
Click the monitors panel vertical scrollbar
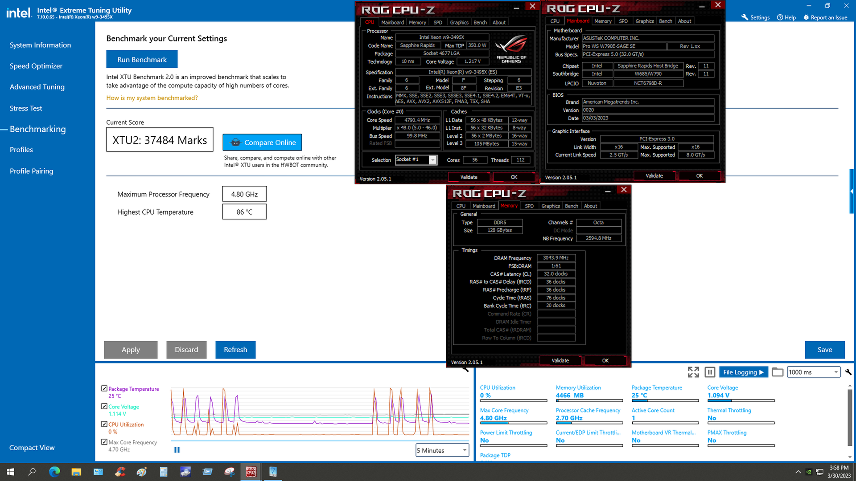click(850, 419)
